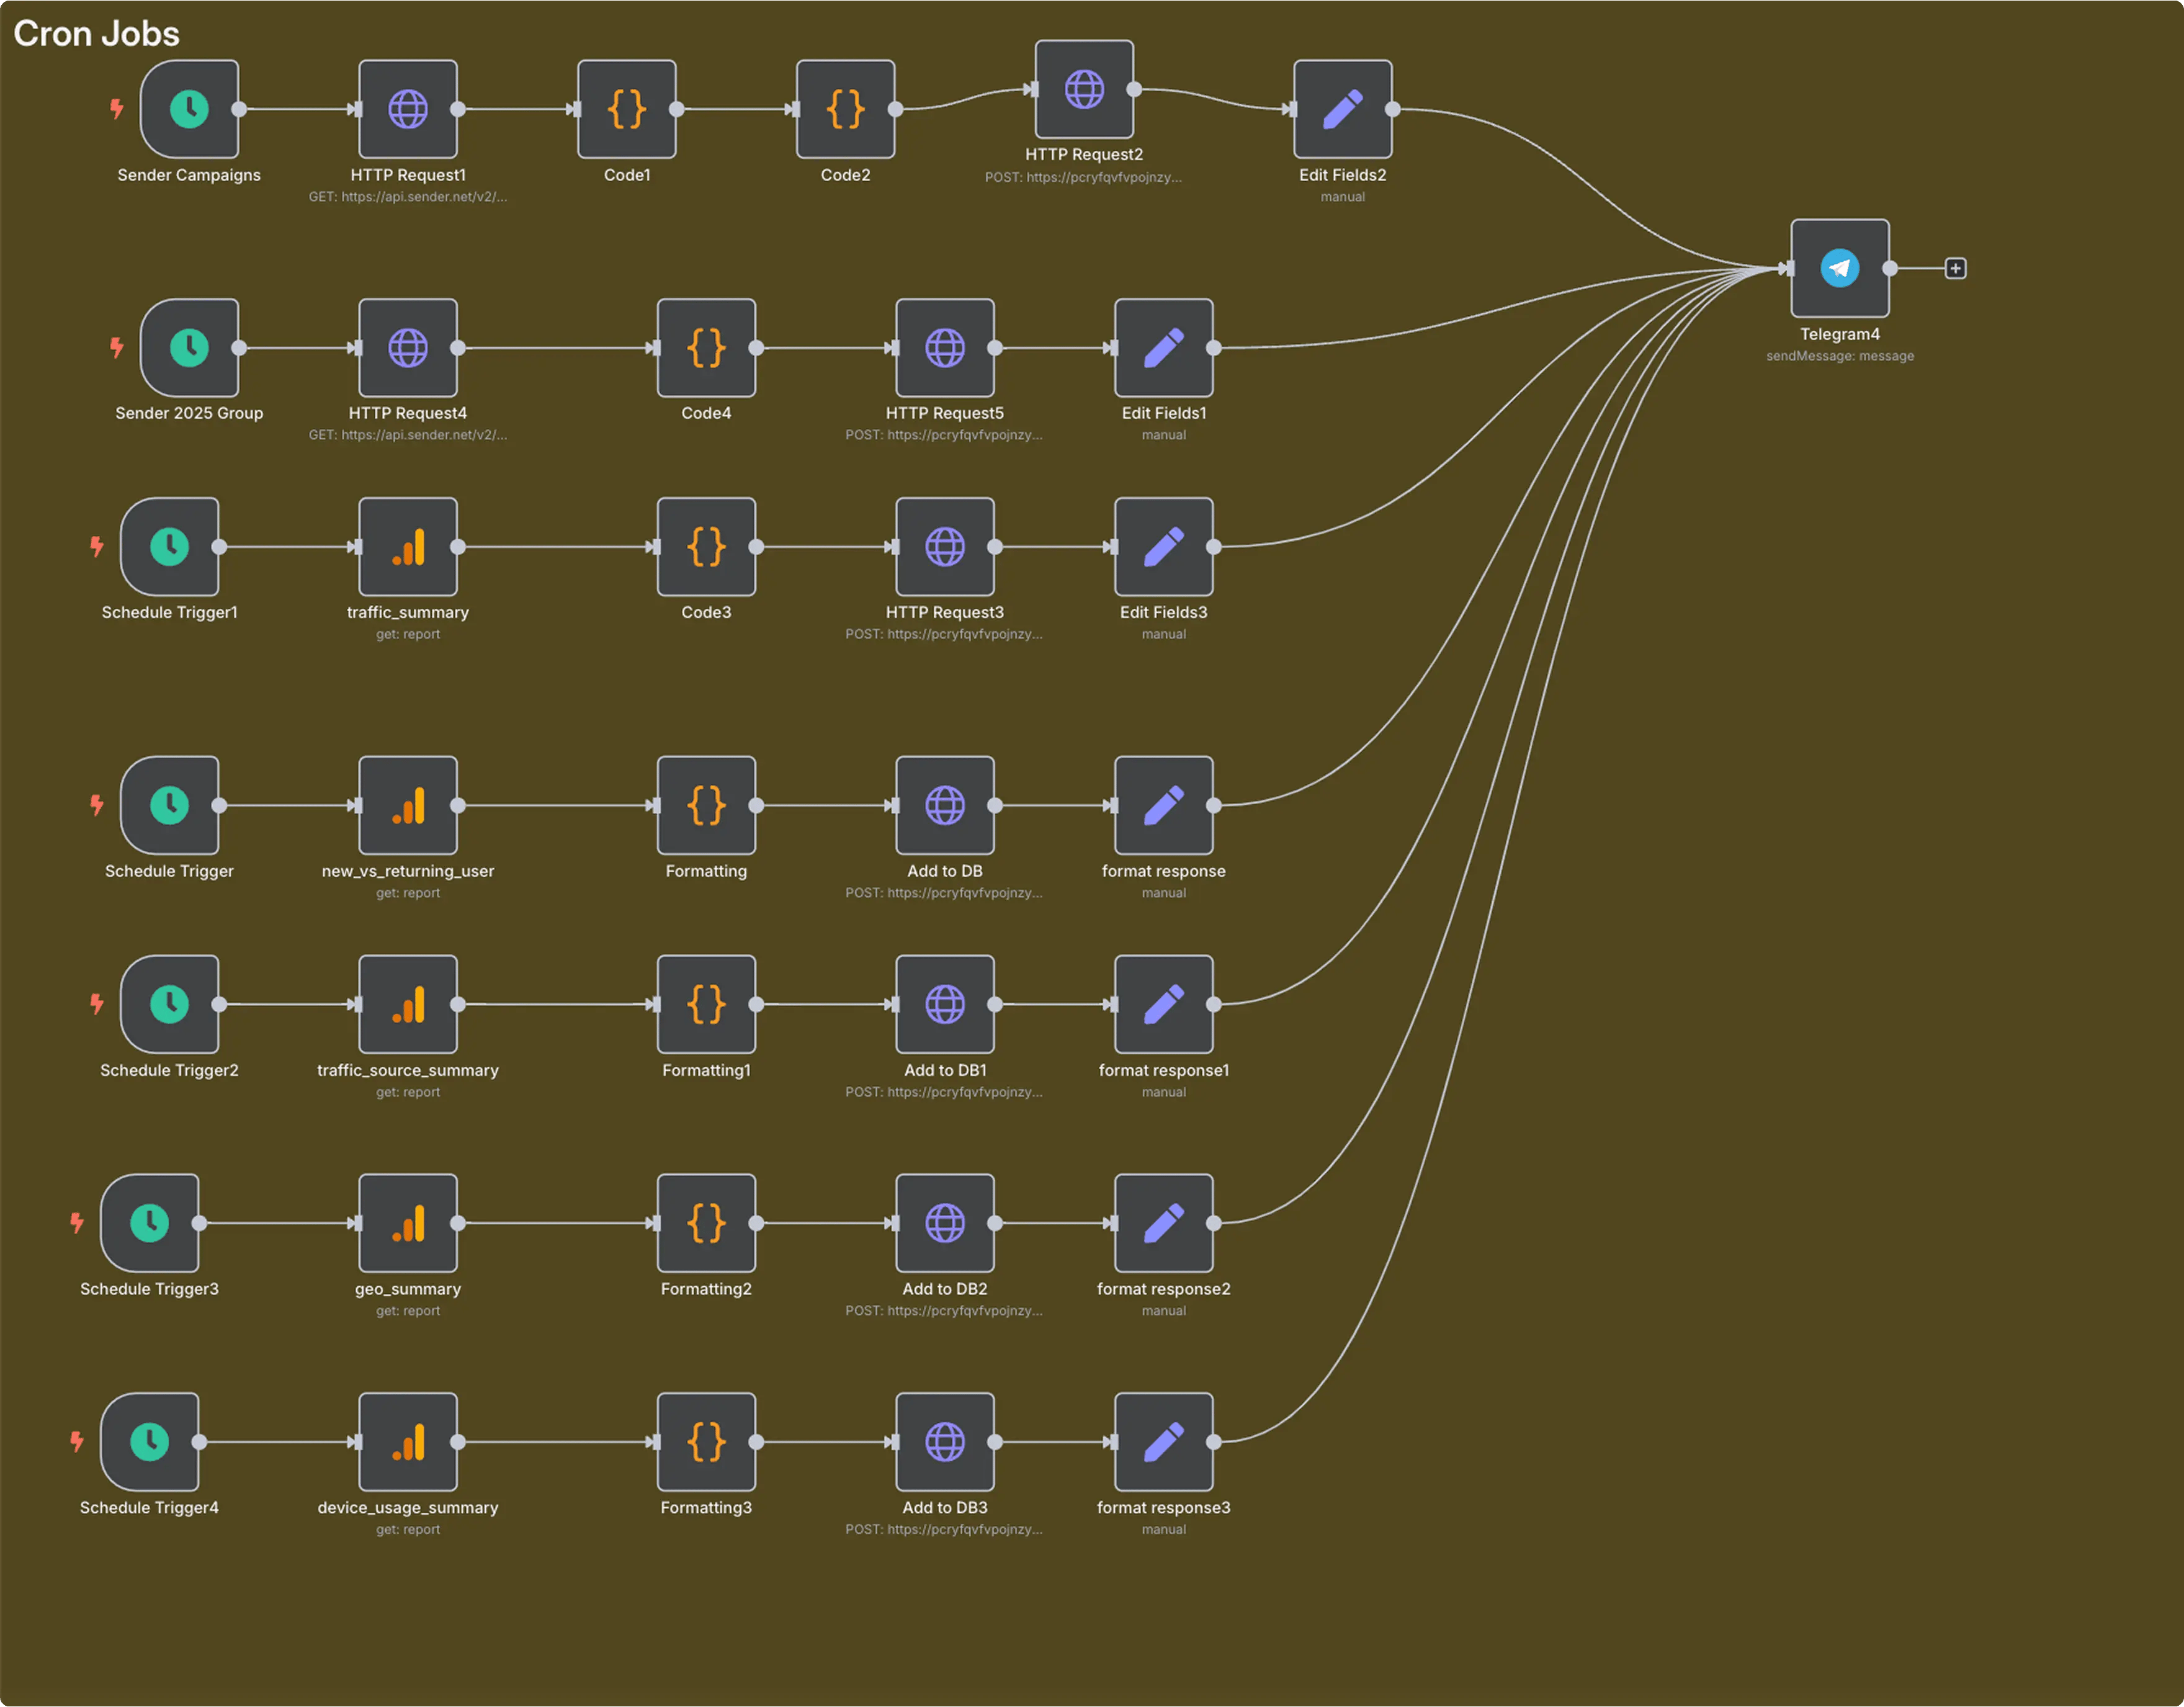Select the format response node
The height and width of the screenshot is (1707, 2184).
click(1164, 805)
